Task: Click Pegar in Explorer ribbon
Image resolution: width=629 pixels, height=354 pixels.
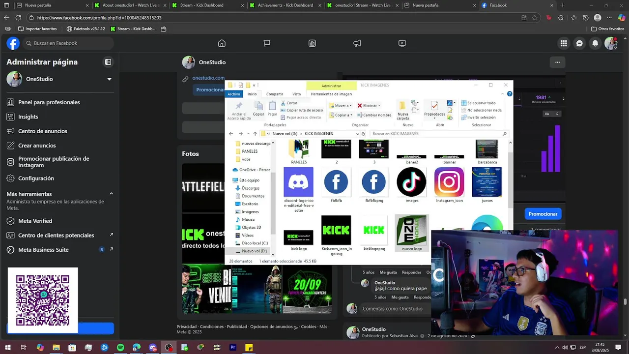Action: (x=272, y=109)
